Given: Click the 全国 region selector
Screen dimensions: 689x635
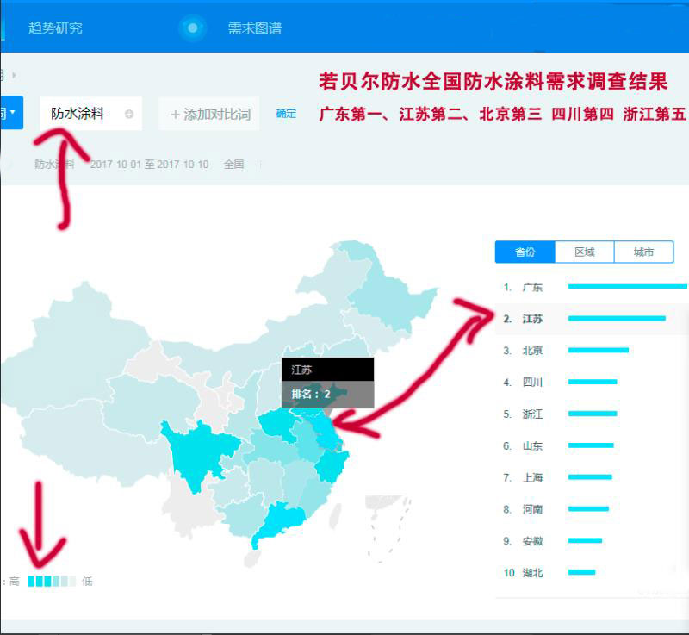Looking at the screenshot, I should [233, 165].
